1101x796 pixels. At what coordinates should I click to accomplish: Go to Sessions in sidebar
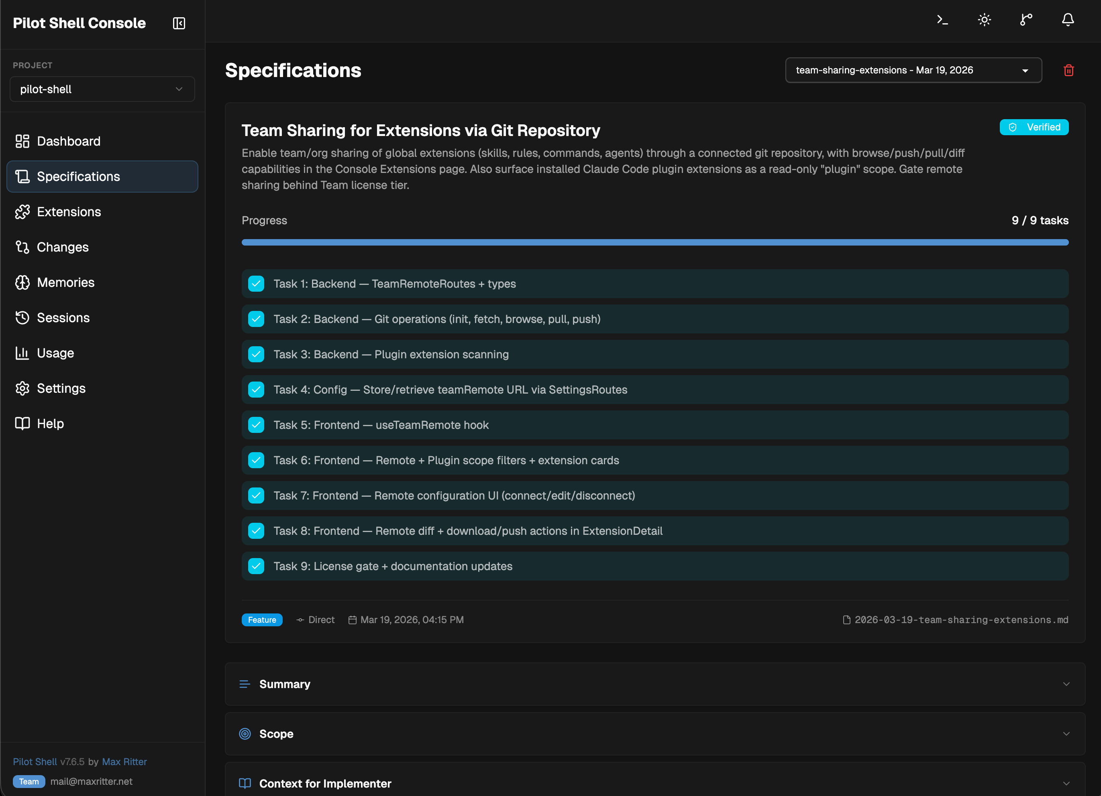[x=63, y=318]
